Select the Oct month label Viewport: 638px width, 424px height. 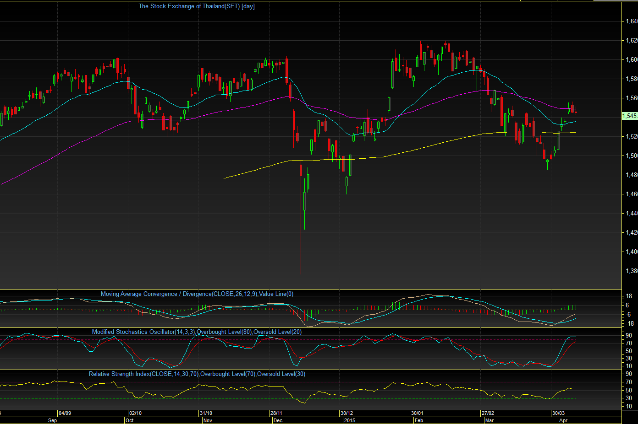click(x=130, y=420)
